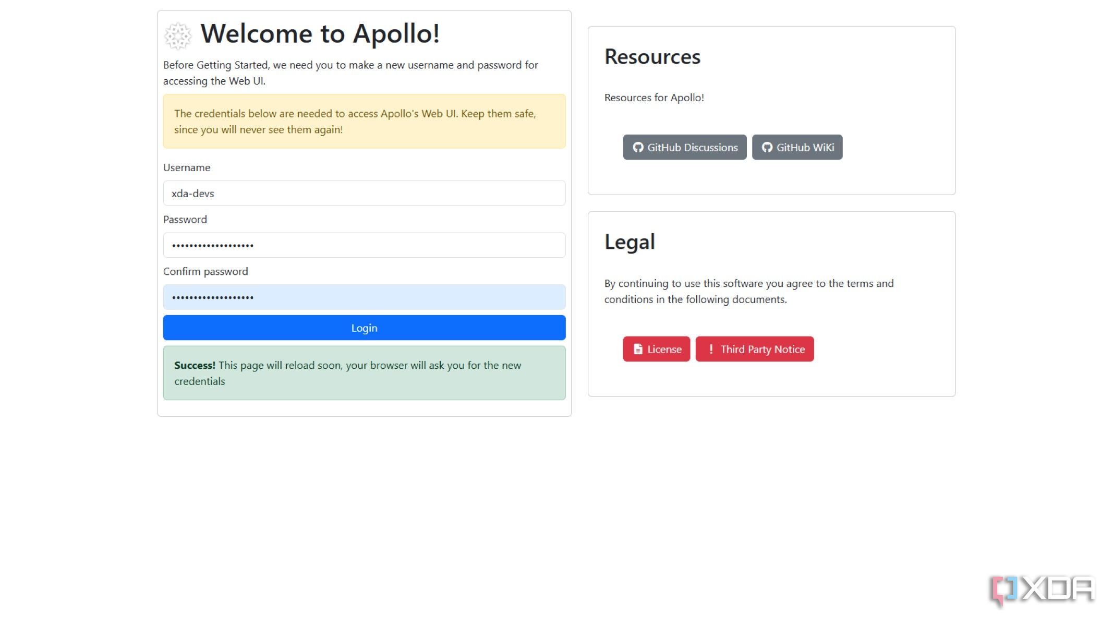The width and height of the screenshot is (1113, 626).
Task: Click inside the Password input field
Action: (364, 245)
